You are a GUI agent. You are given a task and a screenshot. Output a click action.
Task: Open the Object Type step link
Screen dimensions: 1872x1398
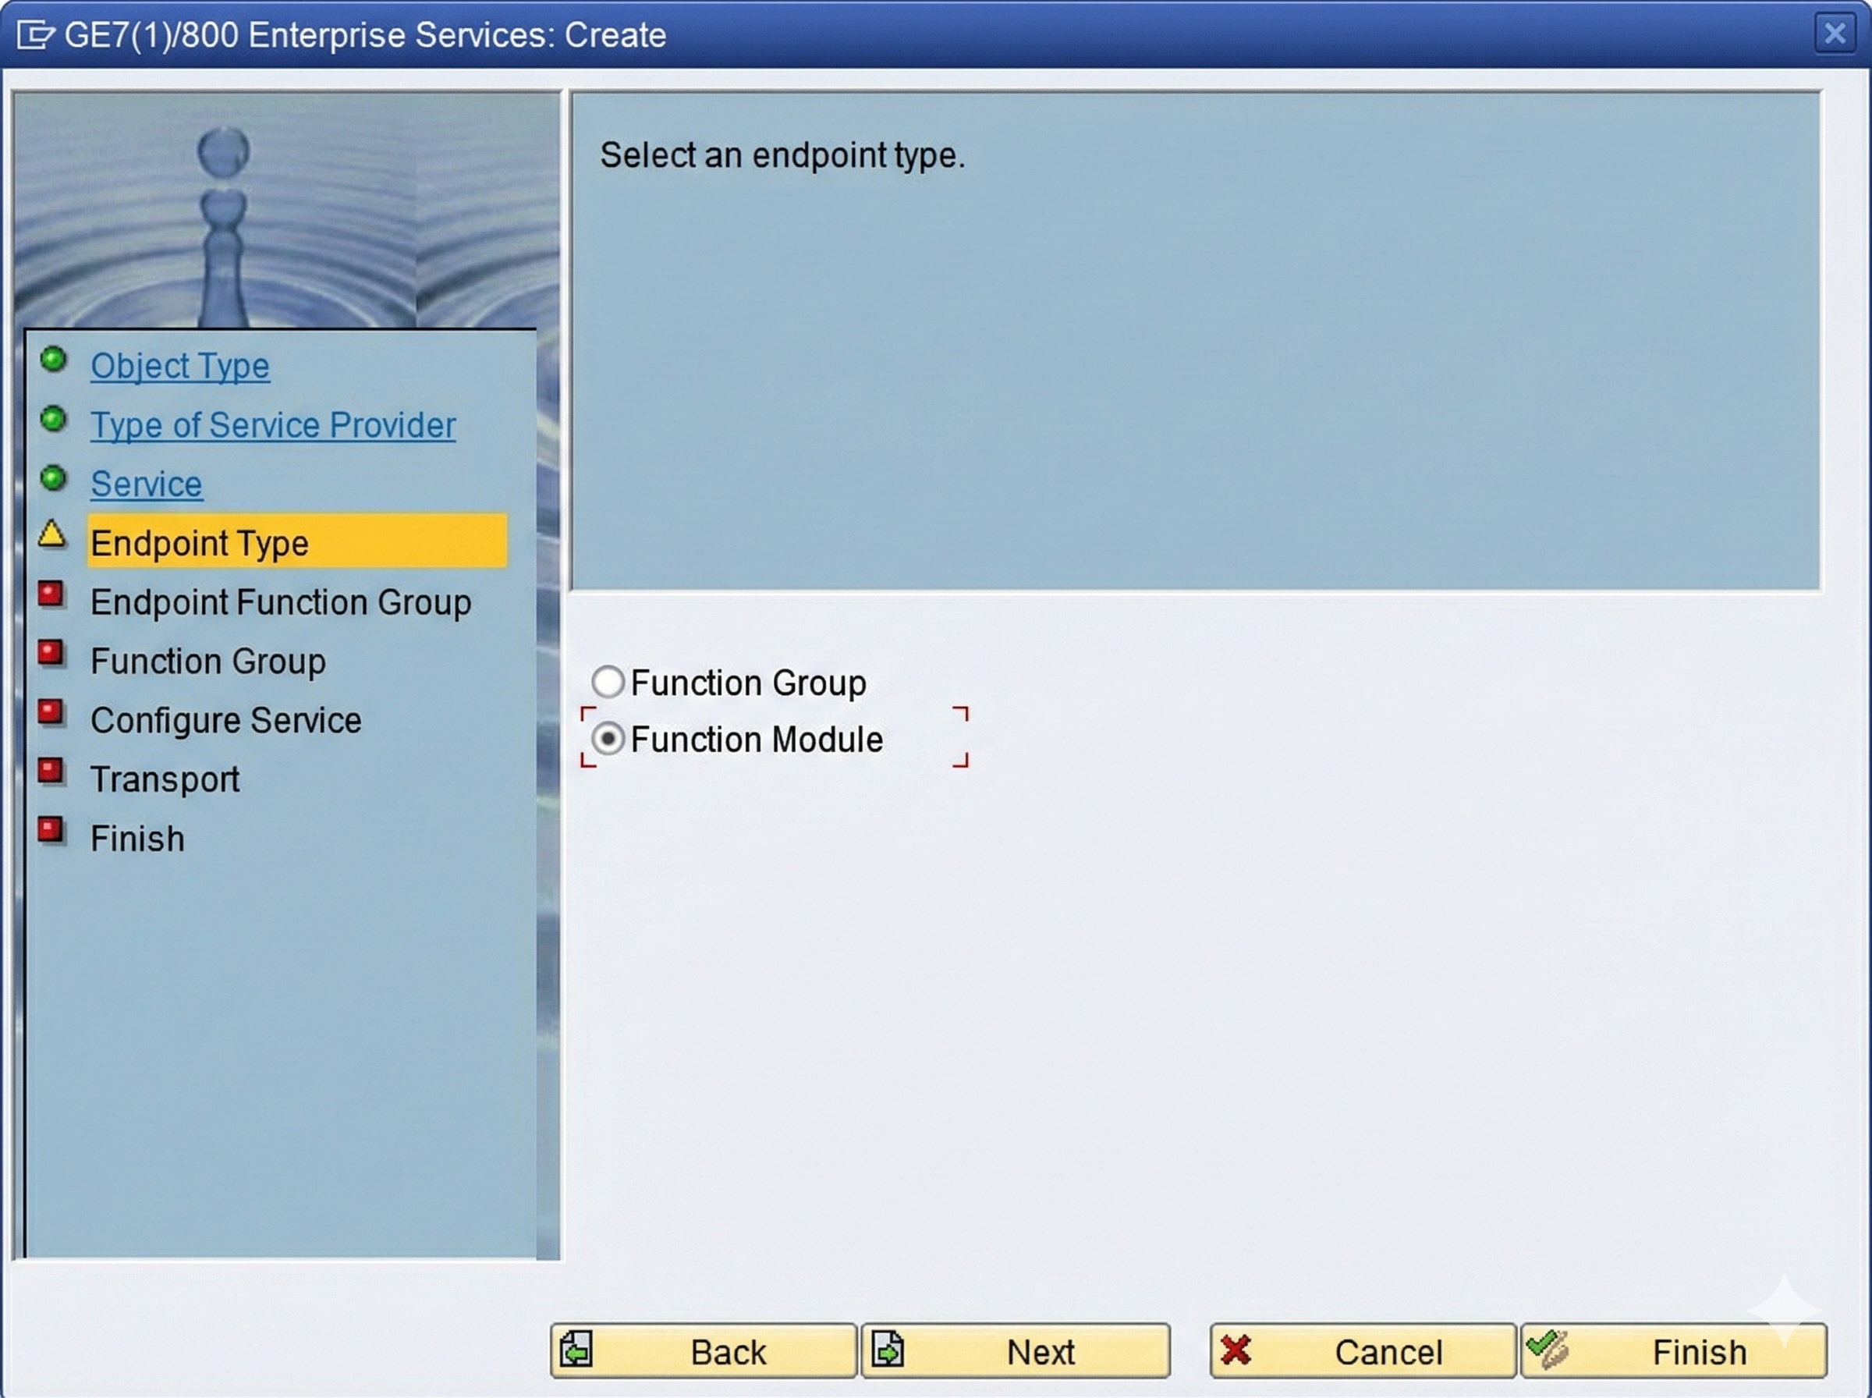tap(180, 366)
